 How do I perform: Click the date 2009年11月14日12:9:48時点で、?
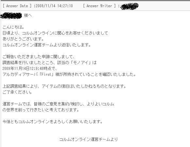pyautogui.click(x=30, y=69)
